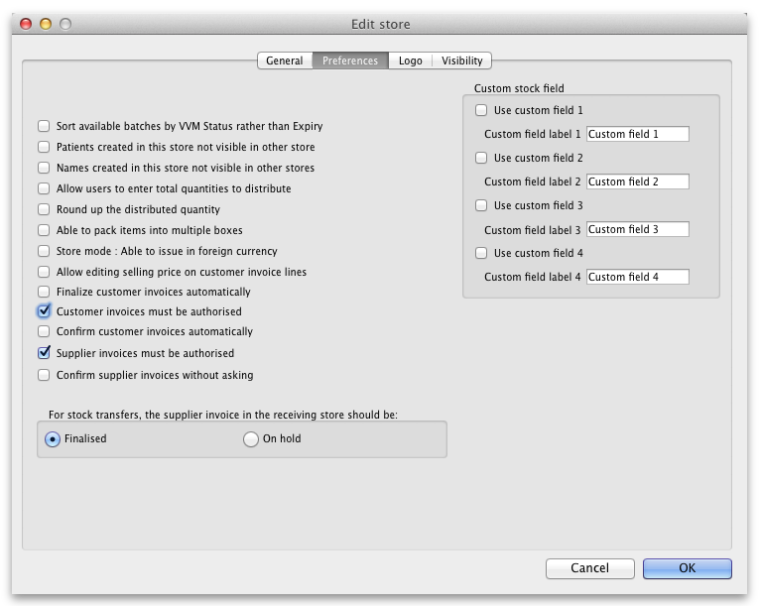Disable Supplier invoices must be authorised
This screenshot has height=606, width=760.
(44, 353)
